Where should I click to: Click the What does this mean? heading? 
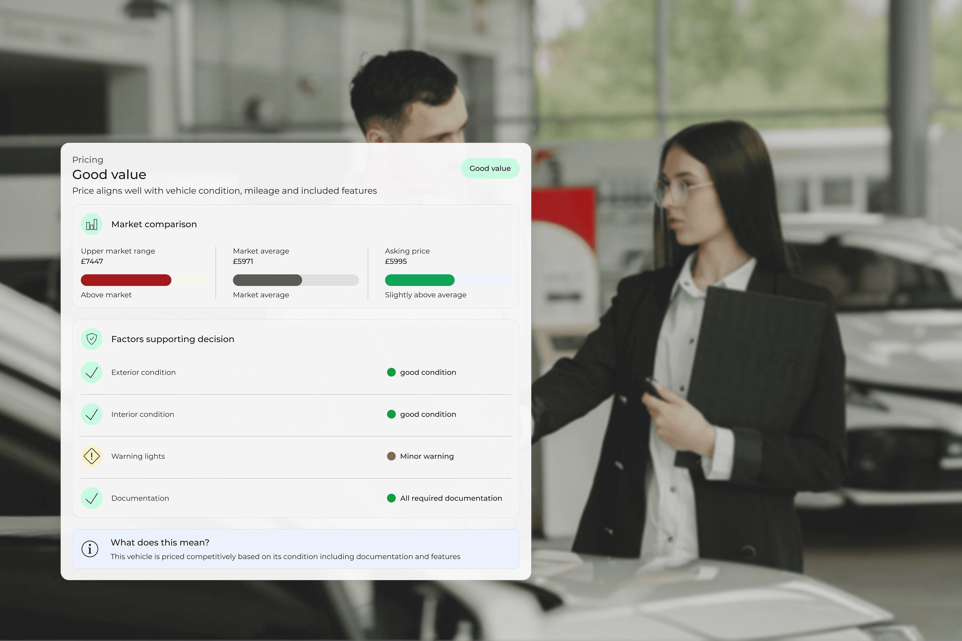[160, 542]
